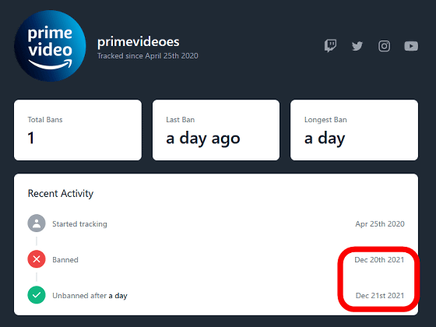The image size is (436, 327).
Task: Click the Prime Video avatar
Action: [50, 46]
